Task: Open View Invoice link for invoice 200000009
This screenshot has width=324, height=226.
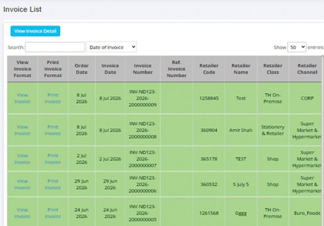Action: tap(23, 98)
